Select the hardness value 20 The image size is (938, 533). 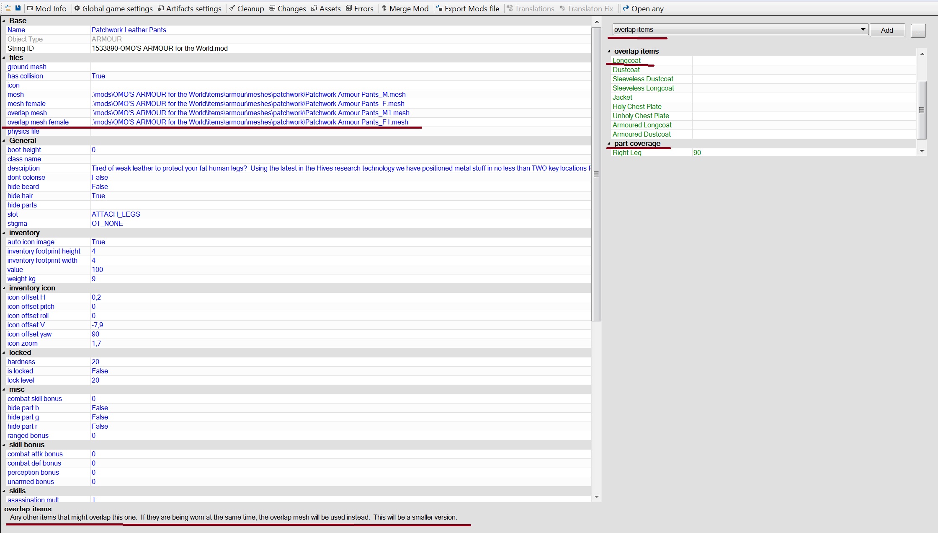[95, 362]
